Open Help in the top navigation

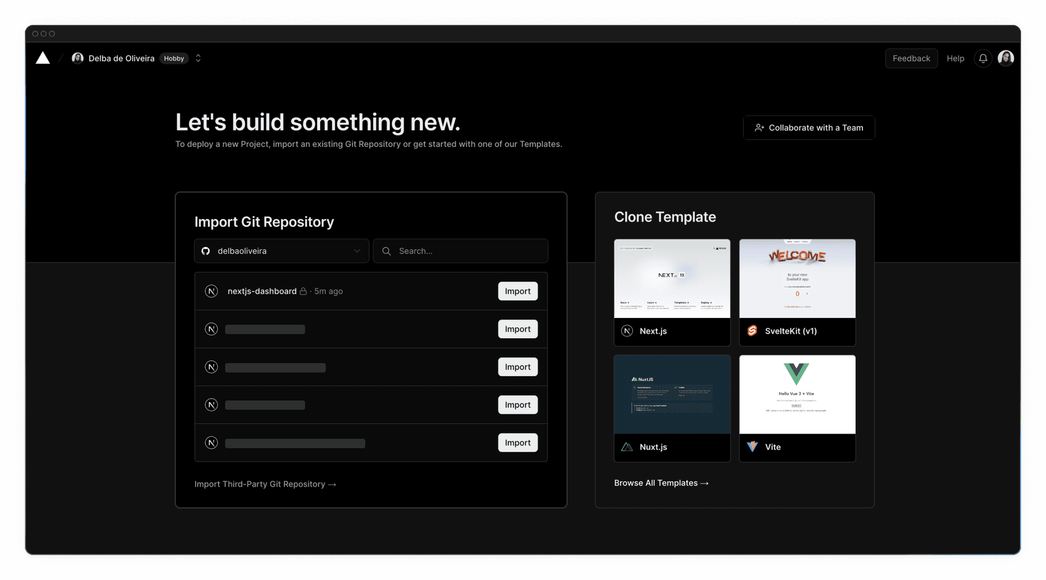pyautogui.click(x=956, y=58)
